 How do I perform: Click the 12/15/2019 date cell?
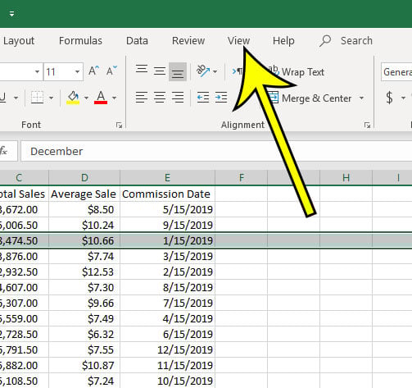(x=167, y=349)
